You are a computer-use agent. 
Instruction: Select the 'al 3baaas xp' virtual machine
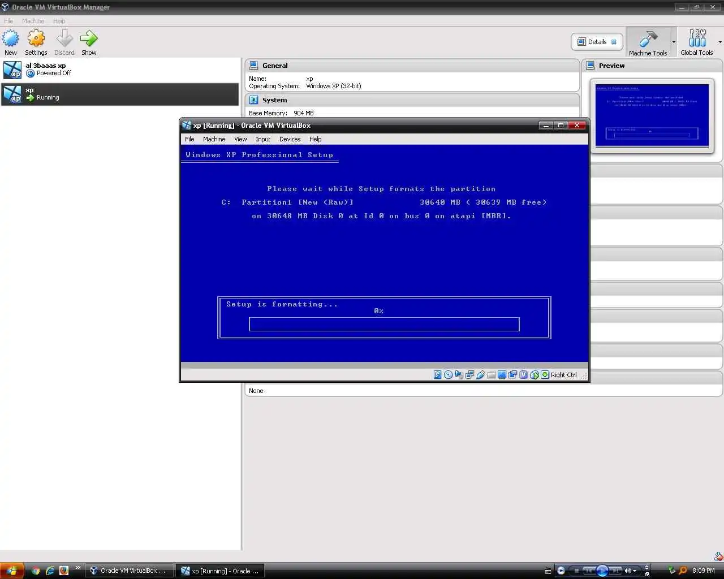[x=120, y=70]
